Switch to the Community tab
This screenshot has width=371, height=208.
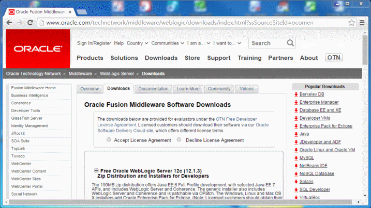click(x=219, y=89)
